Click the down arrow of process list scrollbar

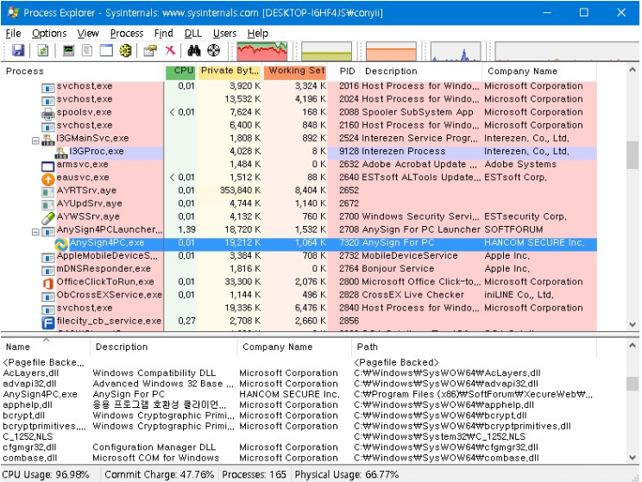(633, 324)
